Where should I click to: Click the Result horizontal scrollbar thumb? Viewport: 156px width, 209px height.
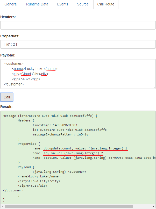tap(69, 207)
